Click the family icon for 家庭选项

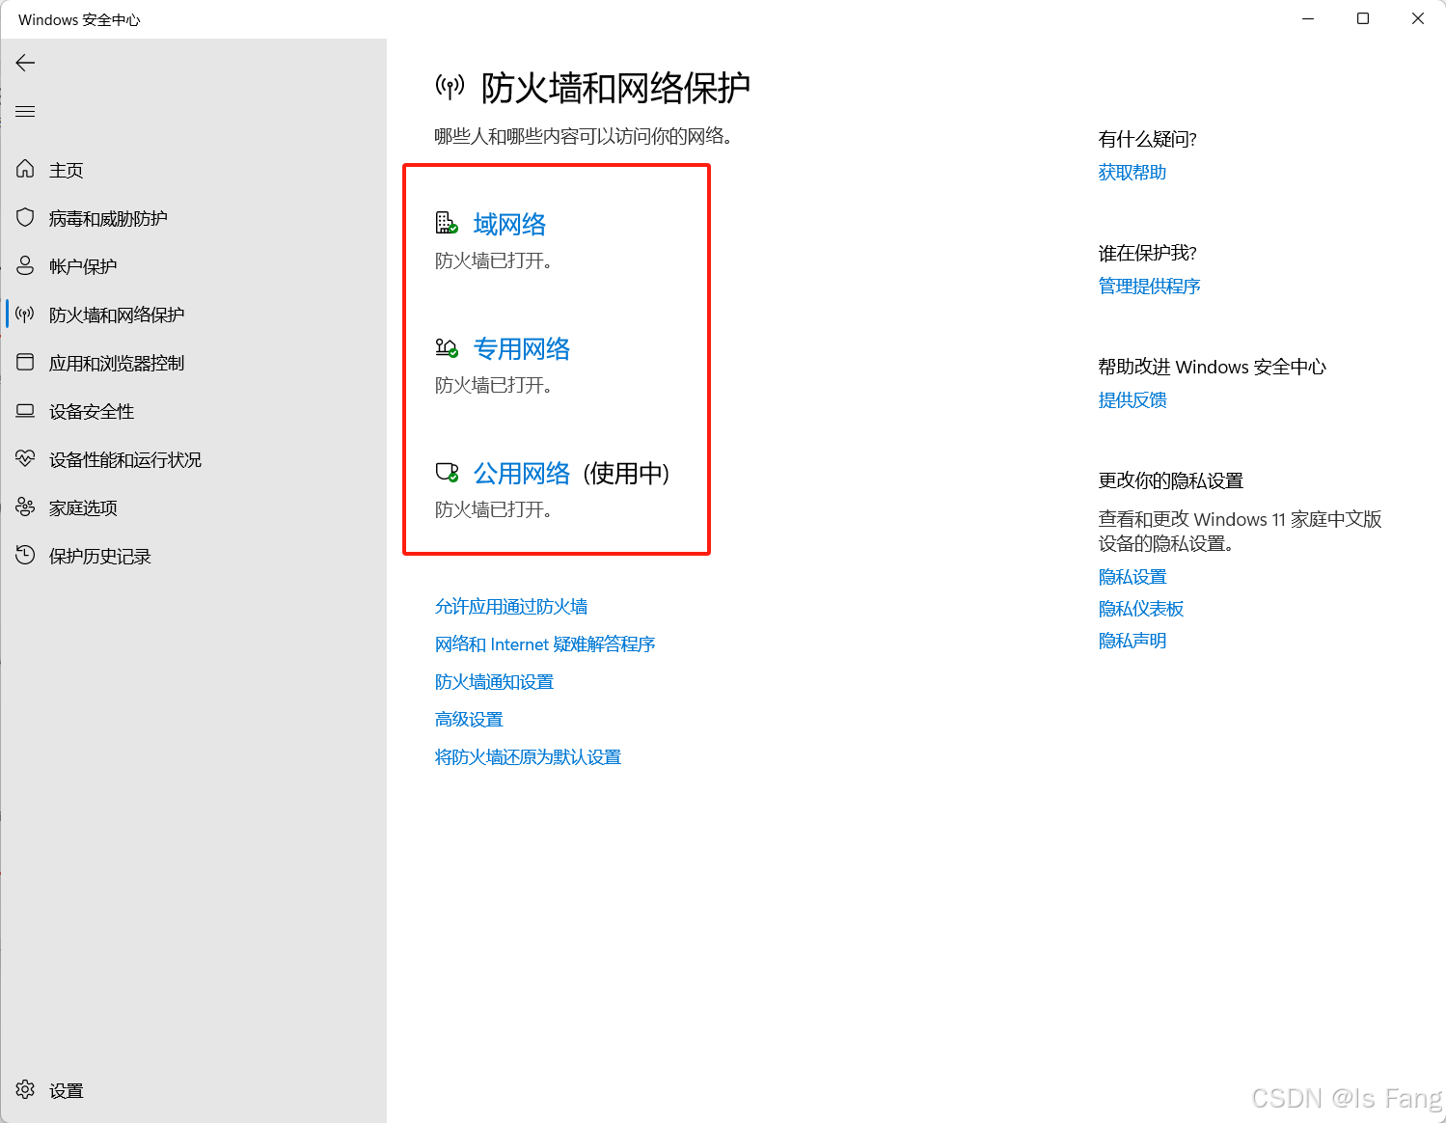25,507
